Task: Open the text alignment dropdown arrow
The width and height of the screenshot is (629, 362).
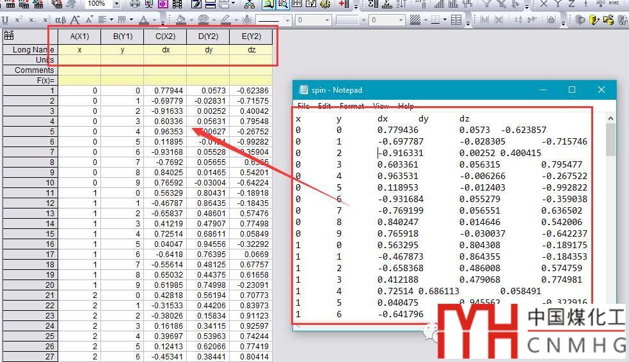Action: [111, 20]
